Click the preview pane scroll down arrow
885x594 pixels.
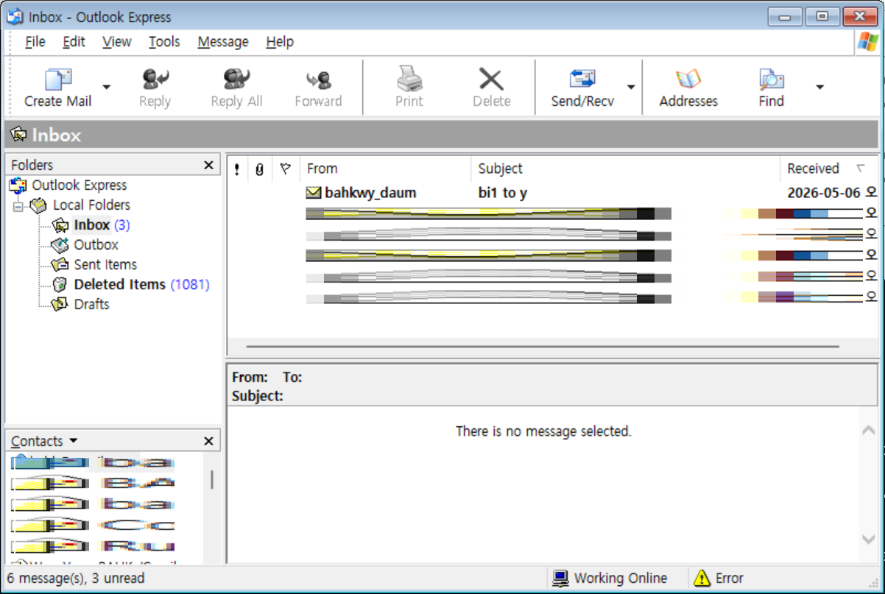pyautogui.click(x=869, y=540)
